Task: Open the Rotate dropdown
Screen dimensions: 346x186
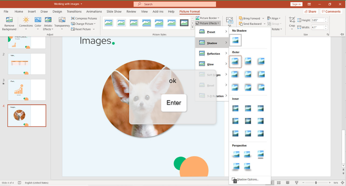Action: [277, 29]
